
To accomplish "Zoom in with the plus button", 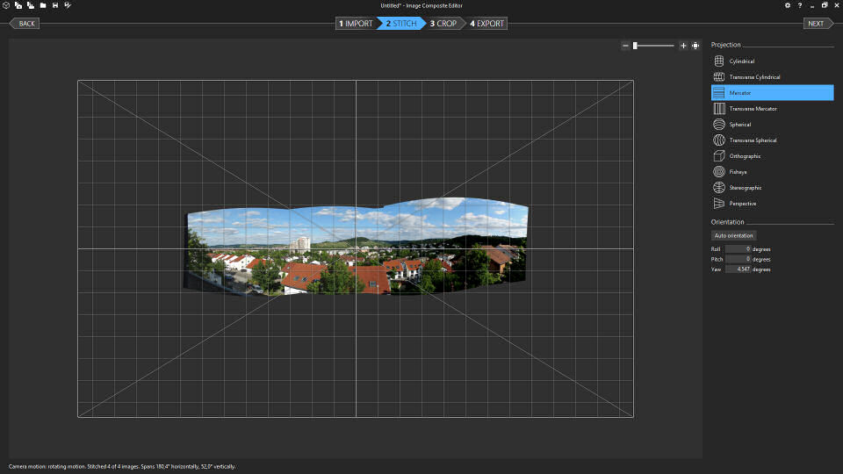I will point(683,46).
